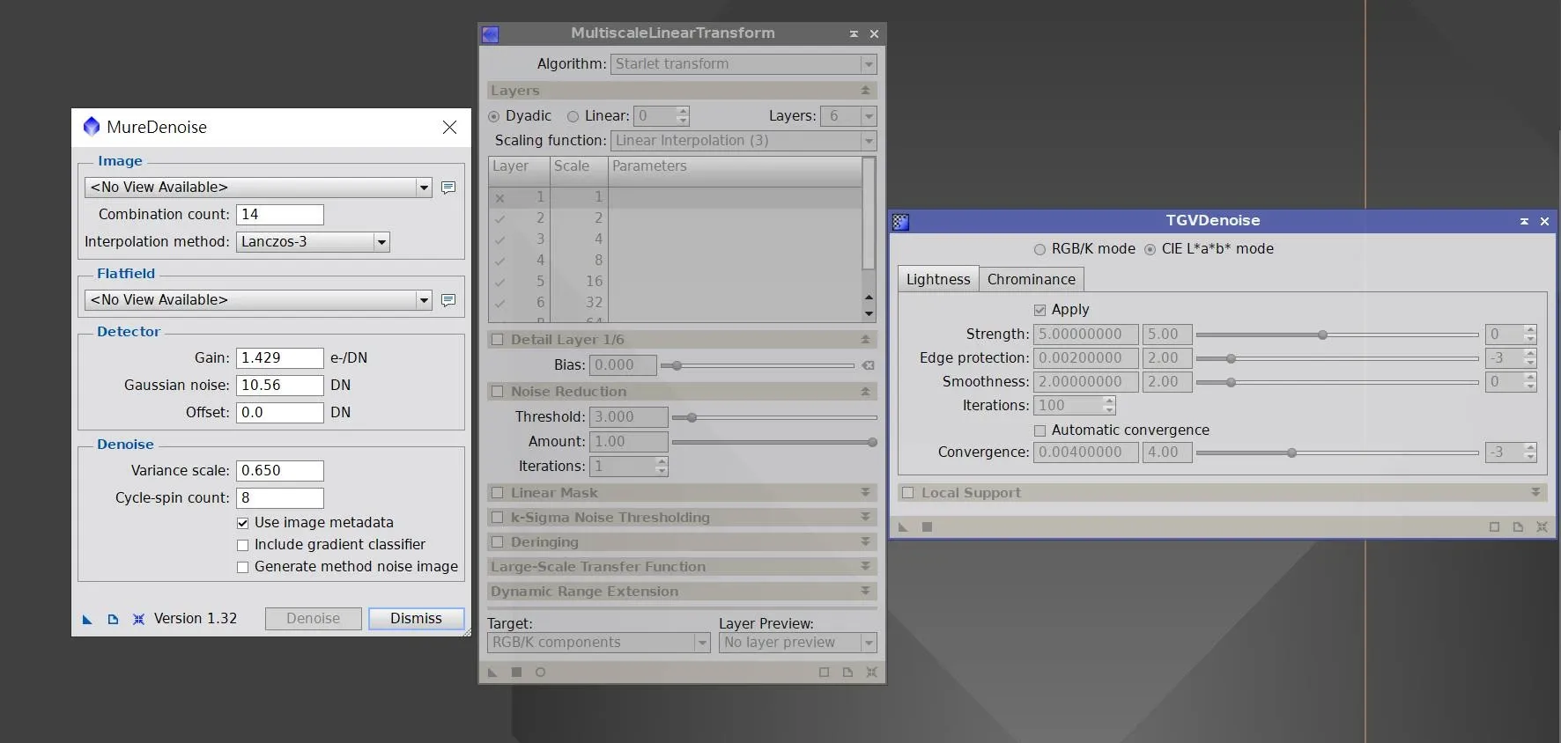This screenshot has height=743, width=1561.
Task: Enable Automatic convergence
Action: (x=1039, y=430)
